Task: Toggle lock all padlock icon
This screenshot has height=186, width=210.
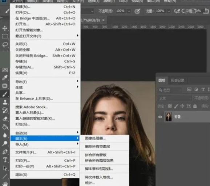Action: [195, 106]
